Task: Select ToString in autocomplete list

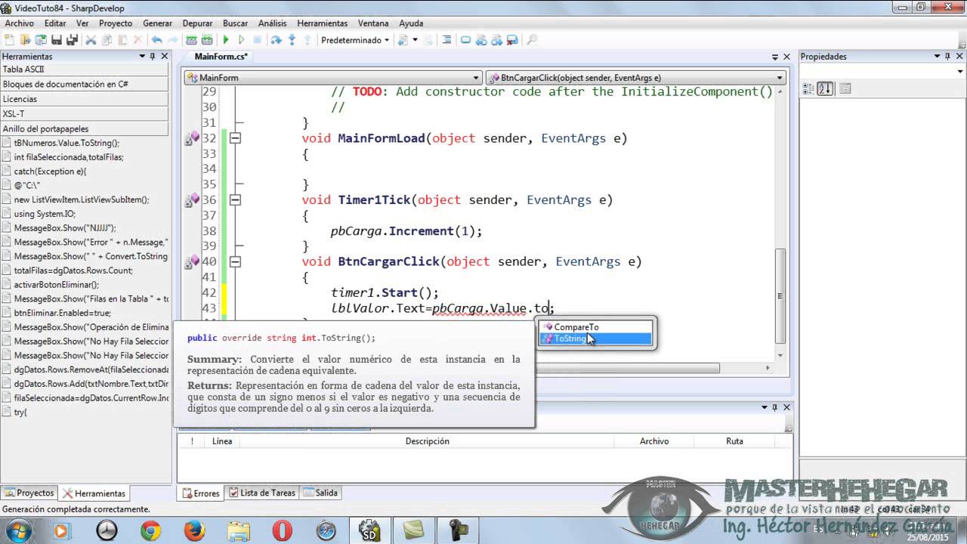Action: tap(596, 339)
